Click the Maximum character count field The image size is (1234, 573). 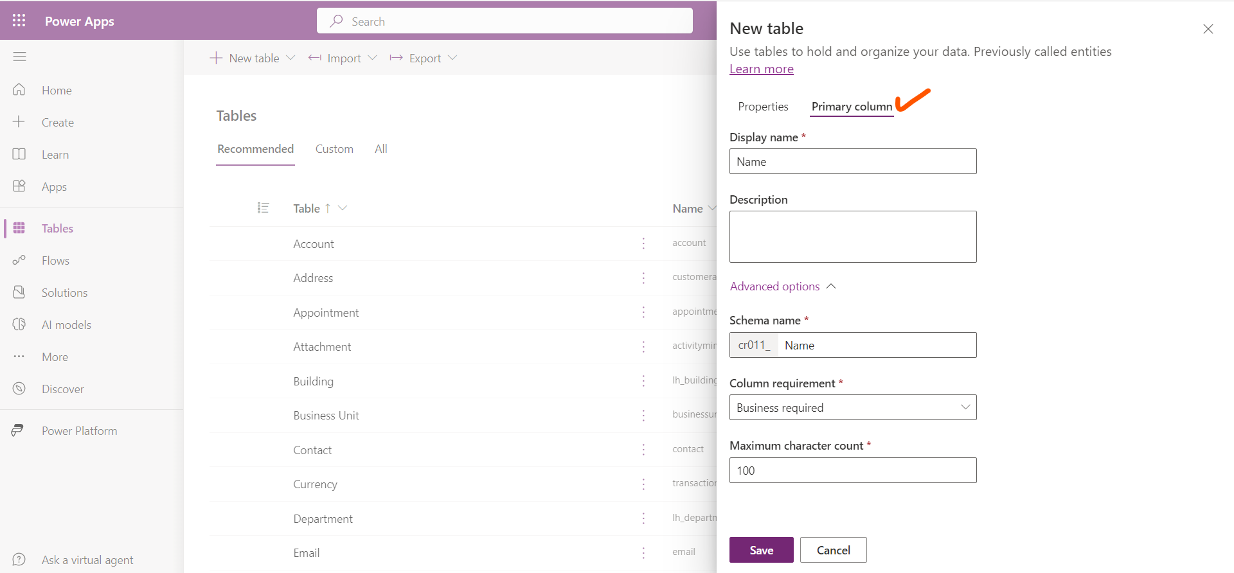click(x=852, y=470)
